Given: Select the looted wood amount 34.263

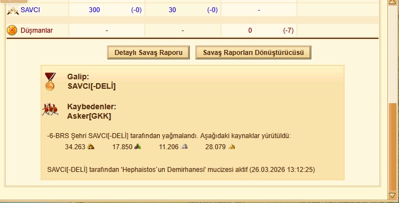Looking at the screenshot, I should pos(75,147).
